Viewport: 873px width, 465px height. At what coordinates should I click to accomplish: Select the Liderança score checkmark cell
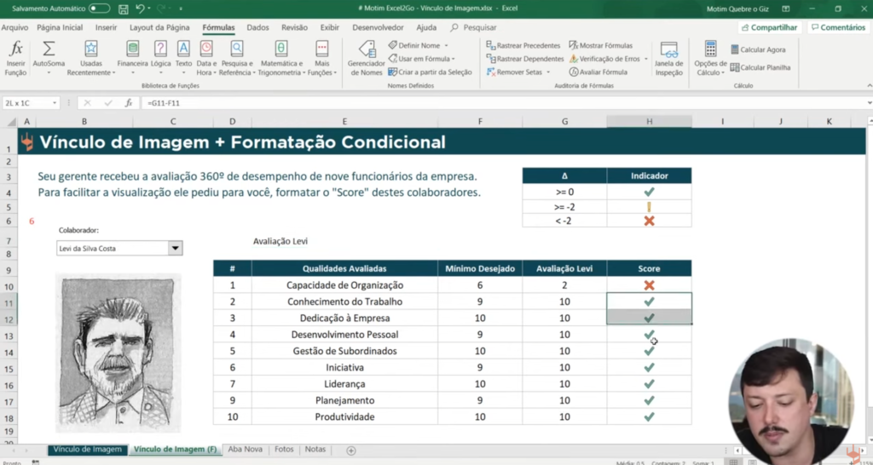[649, 384]
